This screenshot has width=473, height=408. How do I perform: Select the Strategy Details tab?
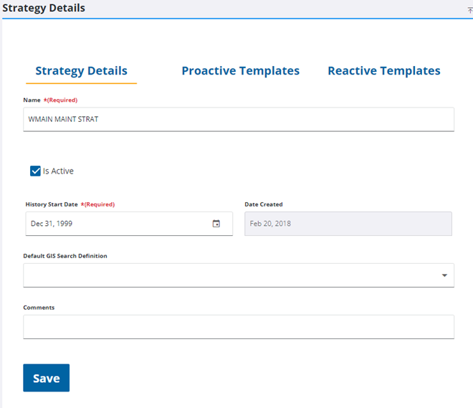[81, 71]
